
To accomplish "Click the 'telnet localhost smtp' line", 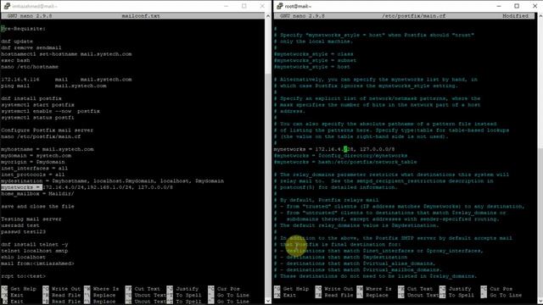I will [x=35, y=251].
